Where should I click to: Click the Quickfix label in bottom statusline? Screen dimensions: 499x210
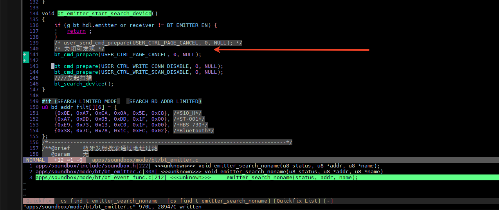click(39, 201)
